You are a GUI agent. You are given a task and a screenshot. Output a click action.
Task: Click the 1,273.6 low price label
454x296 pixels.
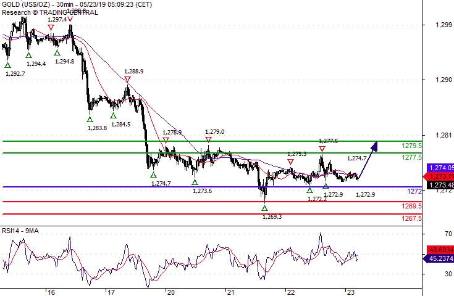click(x=203, y=191)
